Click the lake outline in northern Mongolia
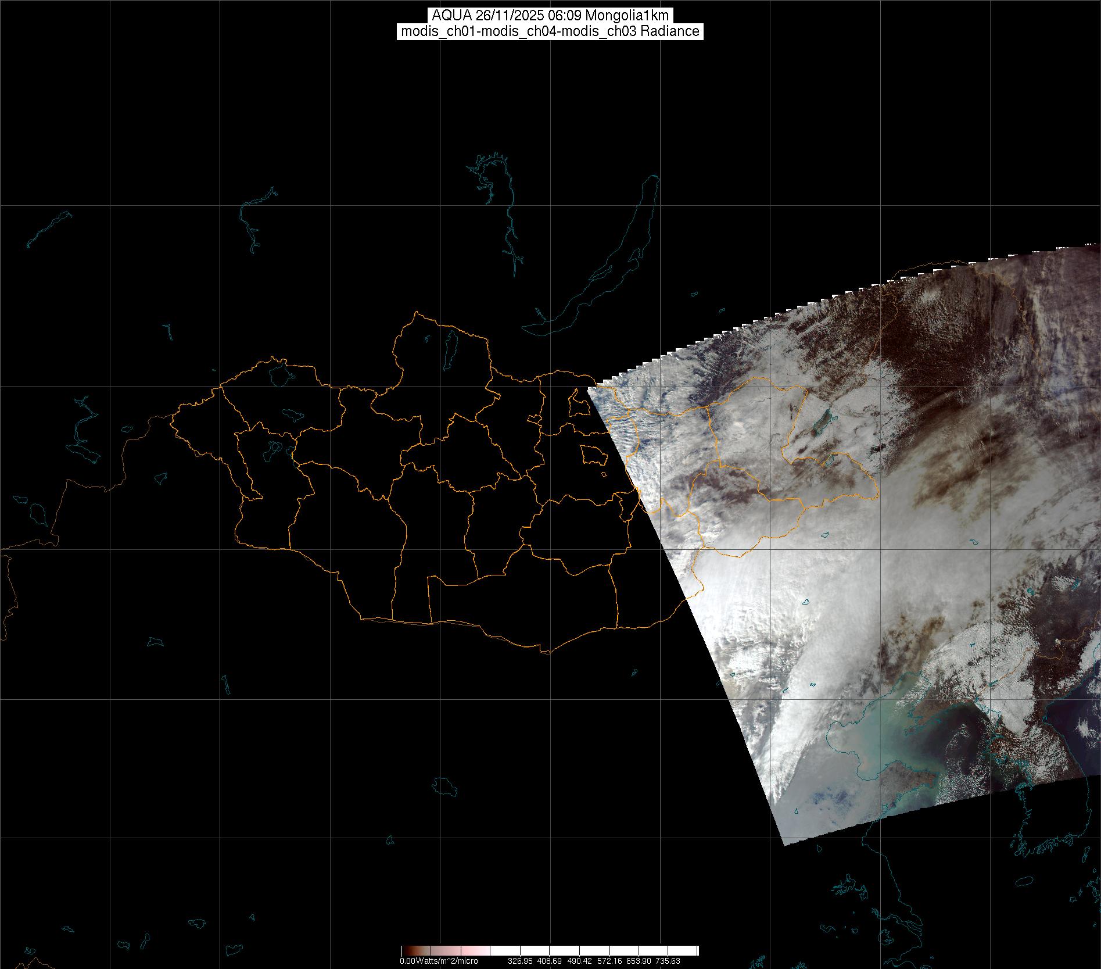The height and width of the screenshot is (969, 1101). (450, 346)
